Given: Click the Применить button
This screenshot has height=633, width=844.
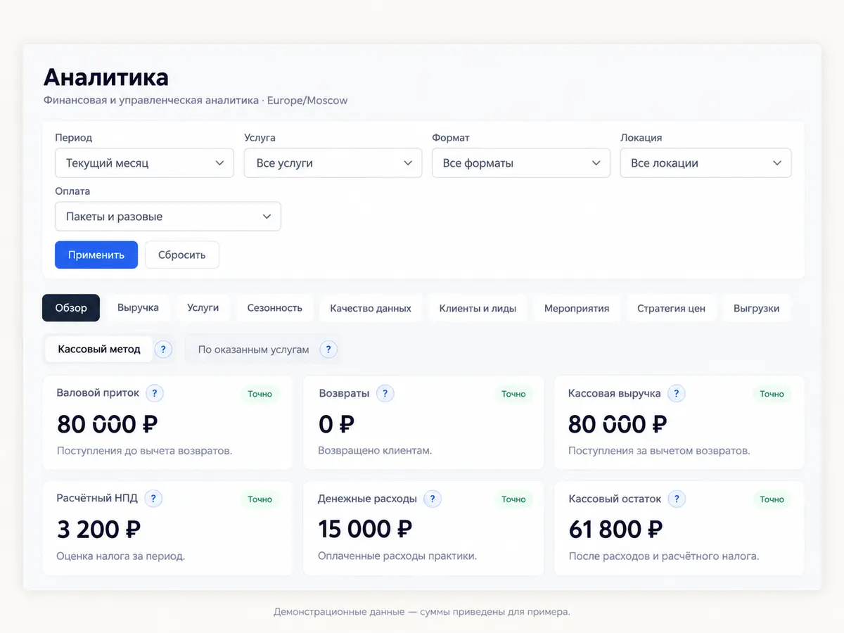Looking at the screenshot, I should (96, 255).
